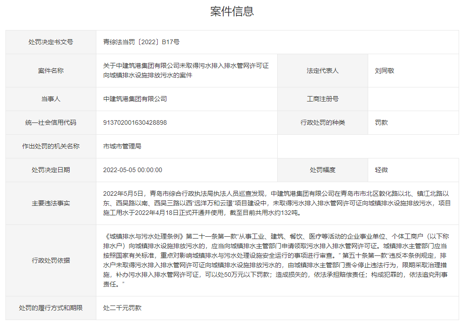
Task: Select the 法定代表人 label cell
Action: [323, 71]
